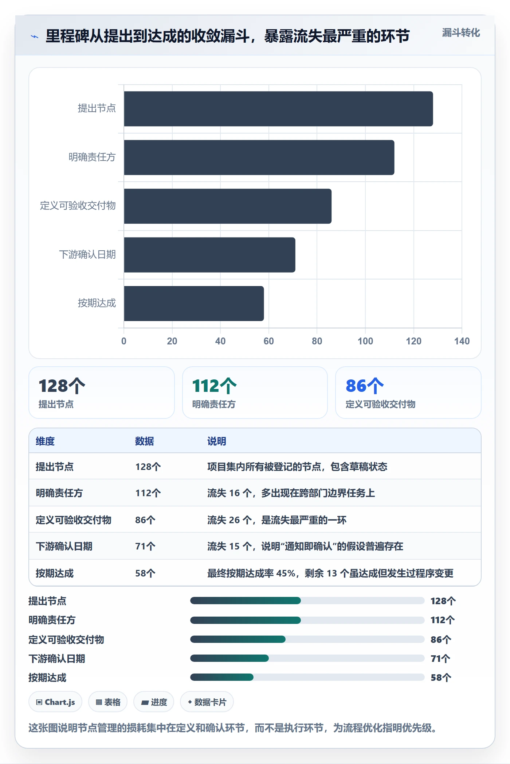Click the text starting 流失 15 个
This screenshot has height=764, width=510.
point(305,546)
